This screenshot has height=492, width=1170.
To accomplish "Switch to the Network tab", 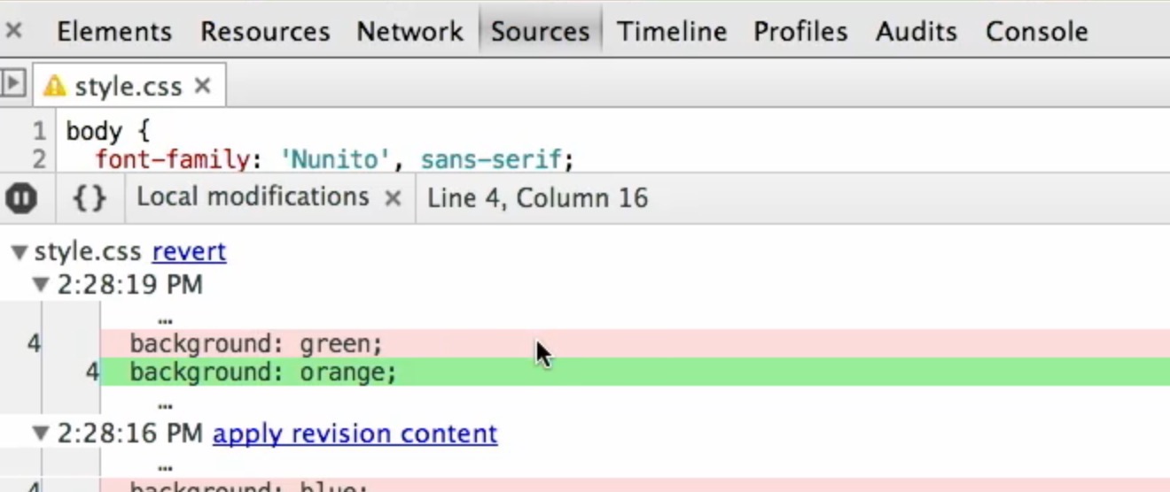I will coord(409,32).
